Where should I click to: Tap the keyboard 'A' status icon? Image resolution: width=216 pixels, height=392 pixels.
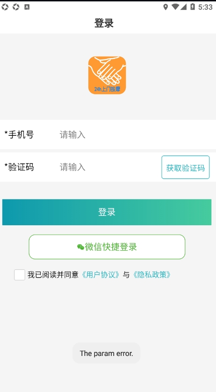[27, 7]
